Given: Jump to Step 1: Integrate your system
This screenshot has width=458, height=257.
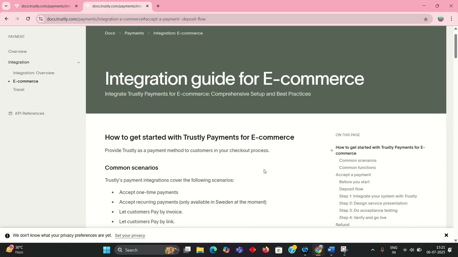Looking at the screenshot, I should [x=378, y=196].
